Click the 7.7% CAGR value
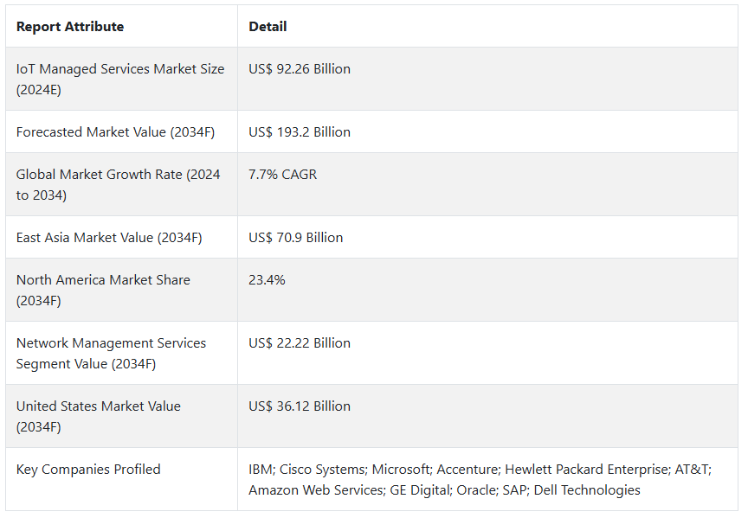The image size is (748, 518). click(x=283, y=175)
